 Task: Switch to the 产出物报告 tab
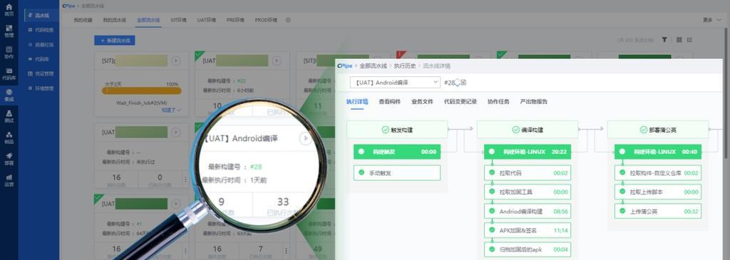tap(533, 101)
